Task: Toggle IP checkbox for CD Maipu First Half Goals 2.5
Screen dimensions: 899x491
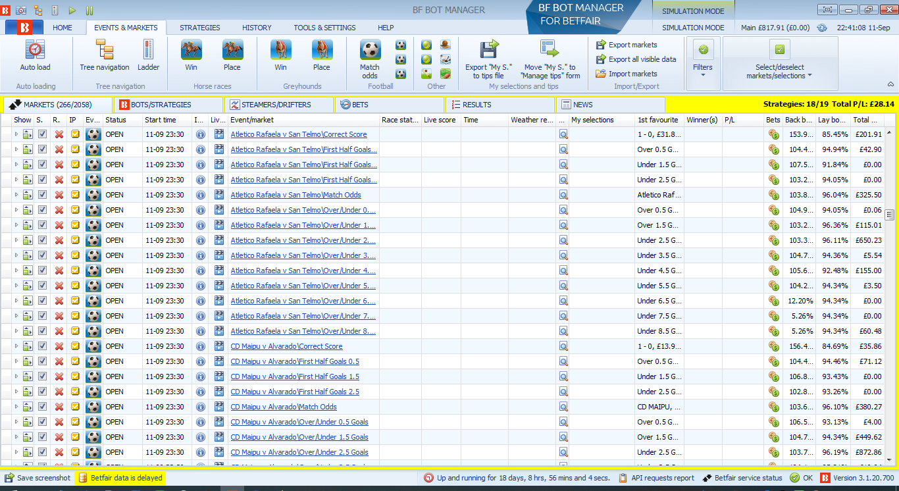Action: point(75,392)
